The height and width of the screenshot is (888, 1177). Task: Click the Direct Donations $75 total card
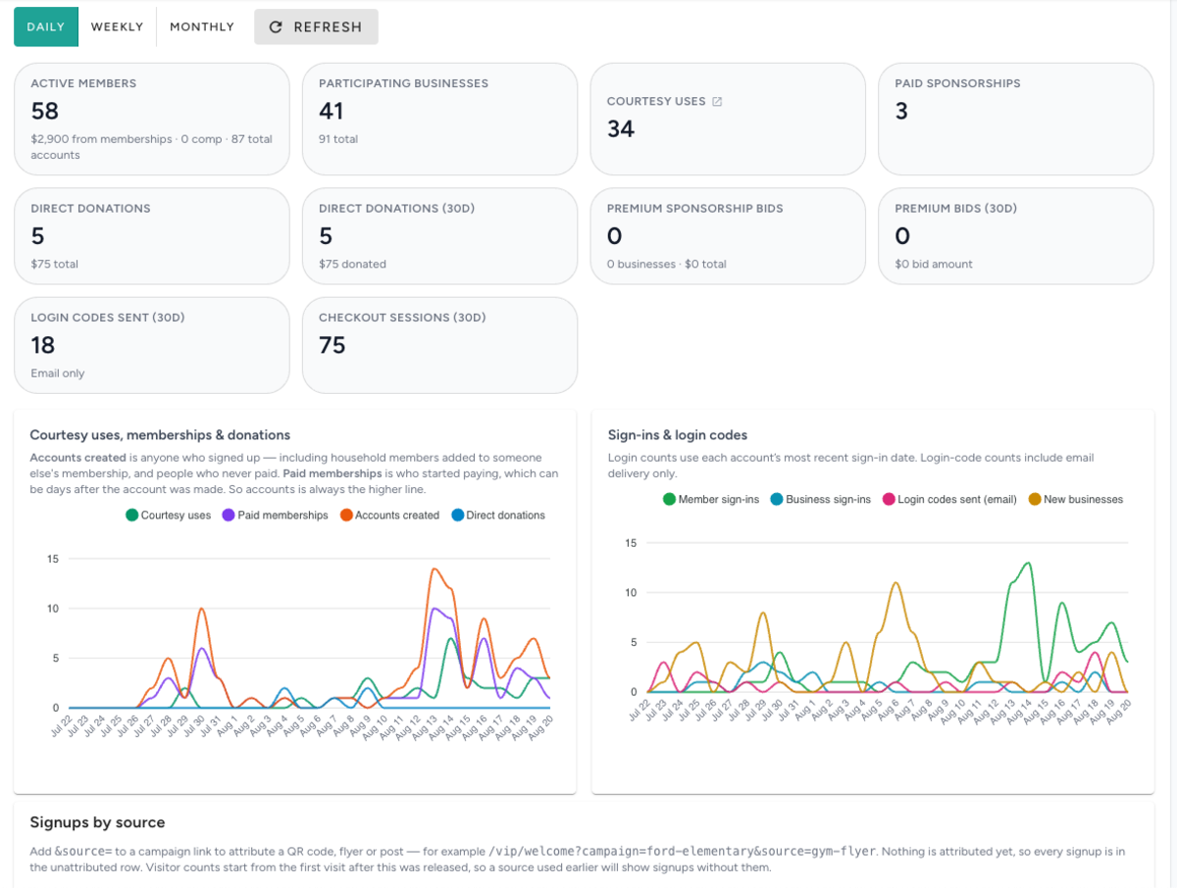(152, 235)
